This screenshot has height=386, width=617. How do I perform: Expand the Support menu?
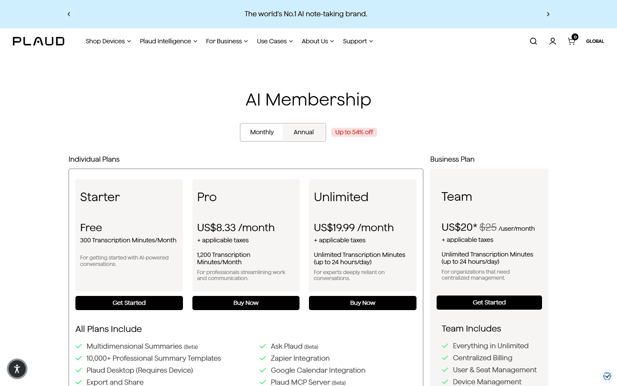click(358, 41)
